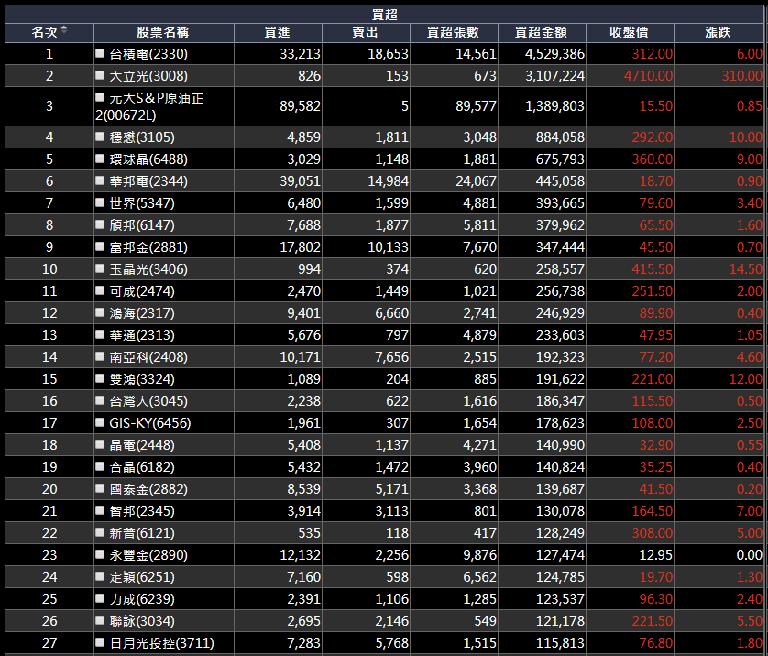Screen dimensions: 768x656
Task: Click the closing price 4710.00
Action: (649, 76)
